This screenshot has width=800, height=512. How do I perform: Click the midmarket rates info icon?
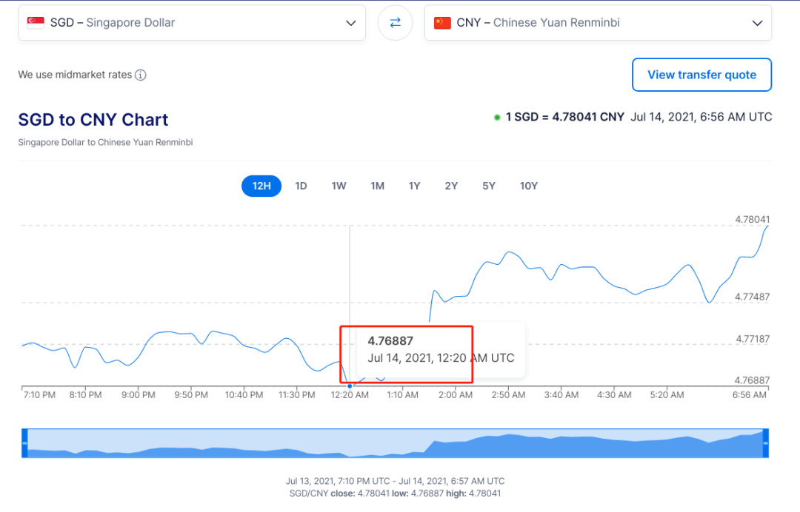[x=141, y=75]
